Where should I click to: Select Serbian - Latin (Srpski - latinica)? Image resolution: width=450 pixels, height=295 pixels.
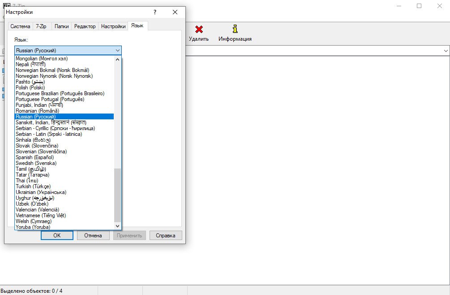[x=64, y=134]
